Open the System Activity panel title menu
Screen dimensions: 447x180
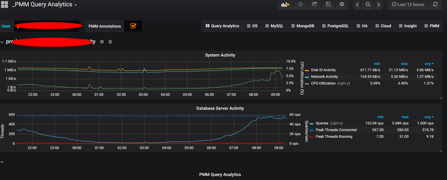220,55
